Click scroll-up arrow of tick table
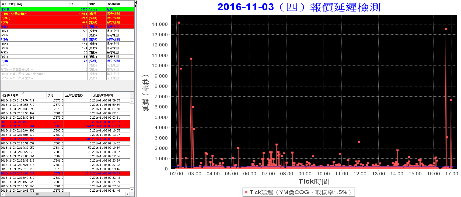This screenshot has width=461, height=197. [132, 101]
